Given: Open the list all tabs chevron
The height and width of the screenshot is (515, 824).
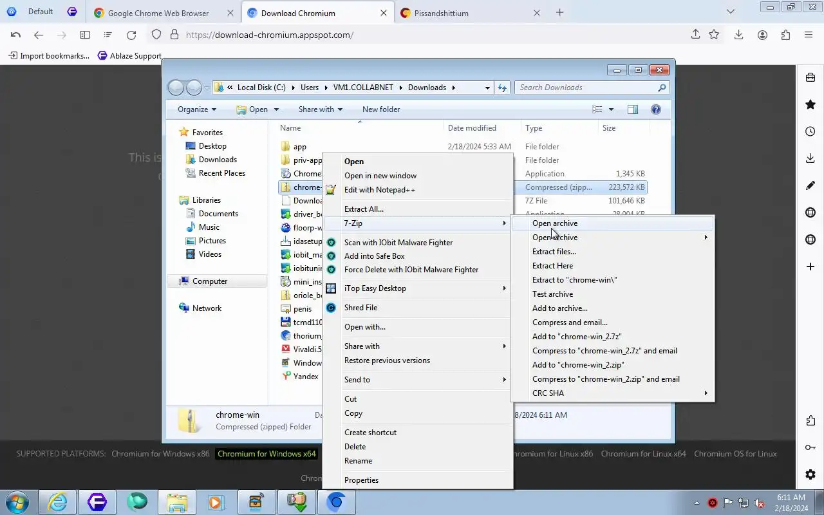Looking at the screenshot, I should [730, 12].
